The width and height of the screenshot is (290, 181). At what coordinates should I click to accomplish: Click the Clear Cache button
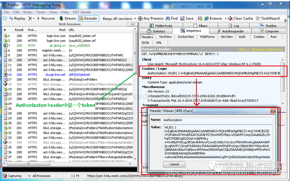pyautogui.click(x=240, y=18)
